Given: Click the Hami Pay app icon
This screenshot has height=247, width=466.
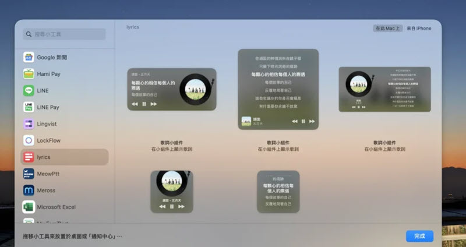Looking at the screenshot, I should click(x=29, y=74).
